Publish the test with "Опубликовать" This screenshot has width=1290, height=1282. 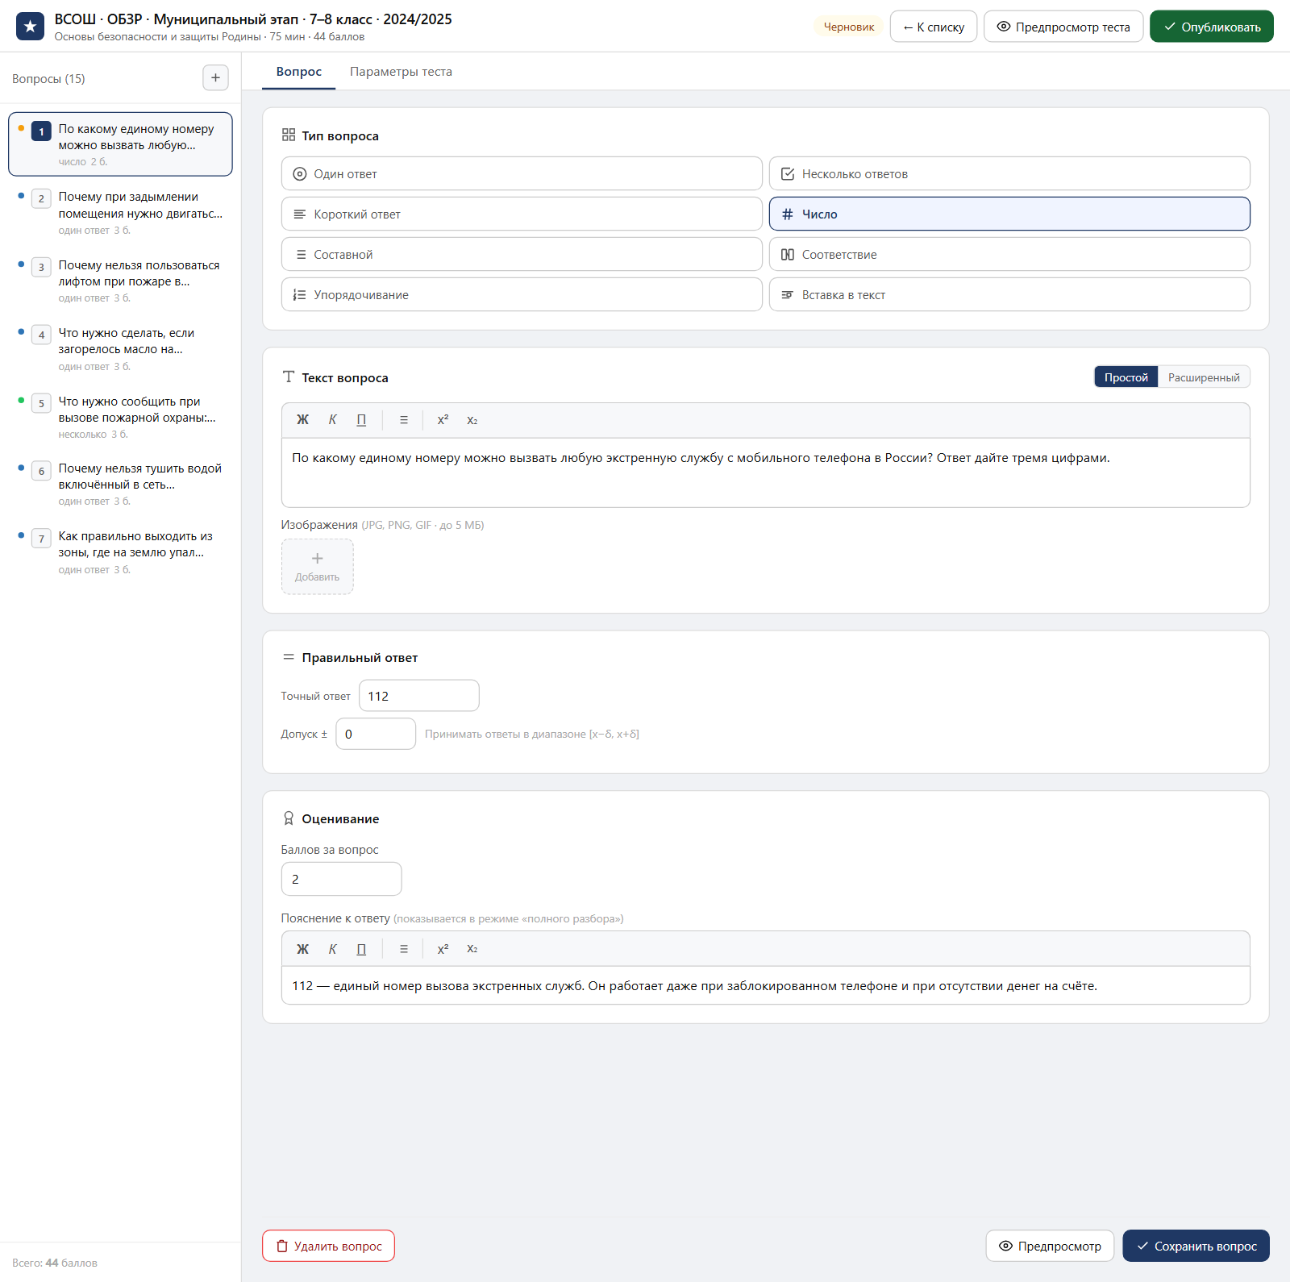[x=1212, y=27]
